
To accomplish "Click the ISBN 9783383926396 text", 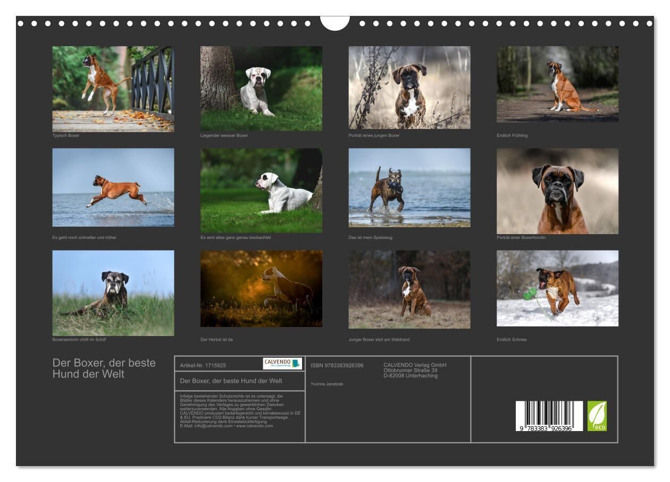I will (337, 365).
